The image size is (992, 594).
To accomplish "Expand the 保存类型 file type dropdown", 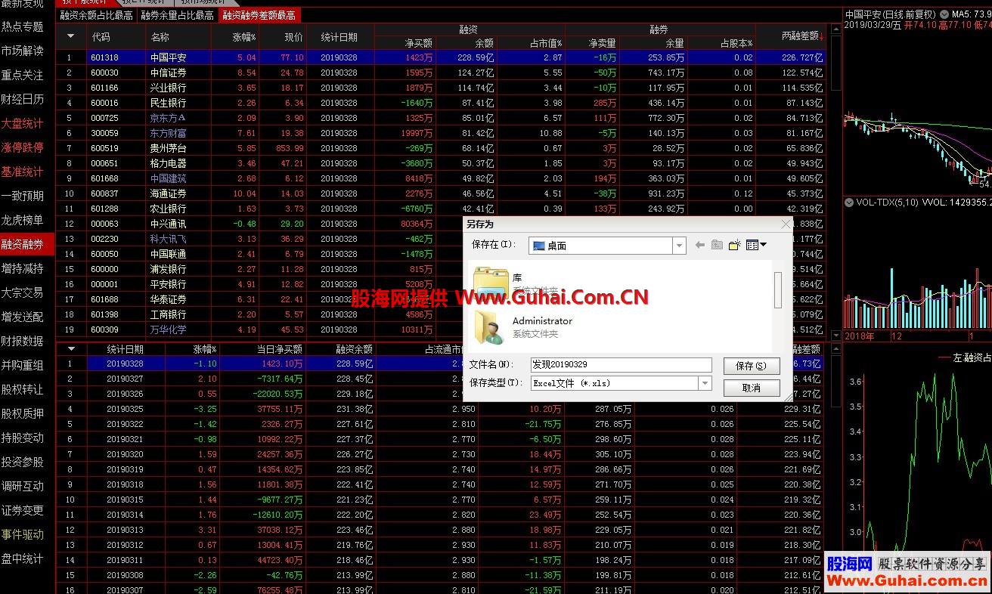I will coord(705,383).
